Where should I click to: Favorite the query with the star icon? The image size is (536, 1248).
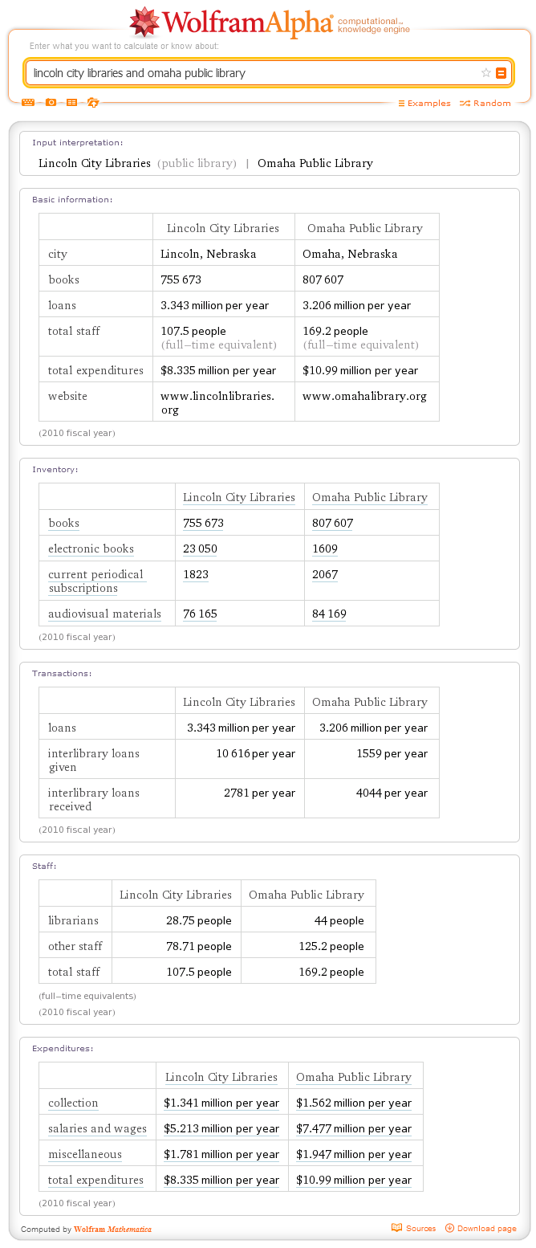pos(485,73)
